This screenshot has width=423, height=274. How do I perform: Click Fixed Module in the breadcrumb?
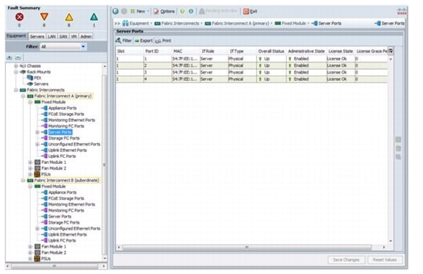(291, 24)
